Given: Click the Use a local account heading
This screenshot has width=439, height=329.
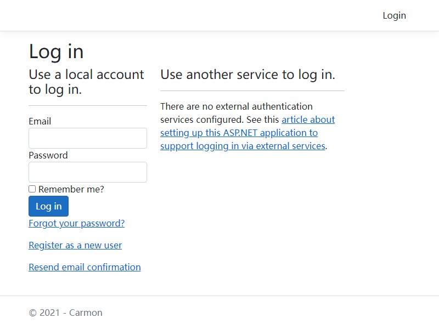Looking at the screenshot, I should pyautogui.click(x=86, y=82).
